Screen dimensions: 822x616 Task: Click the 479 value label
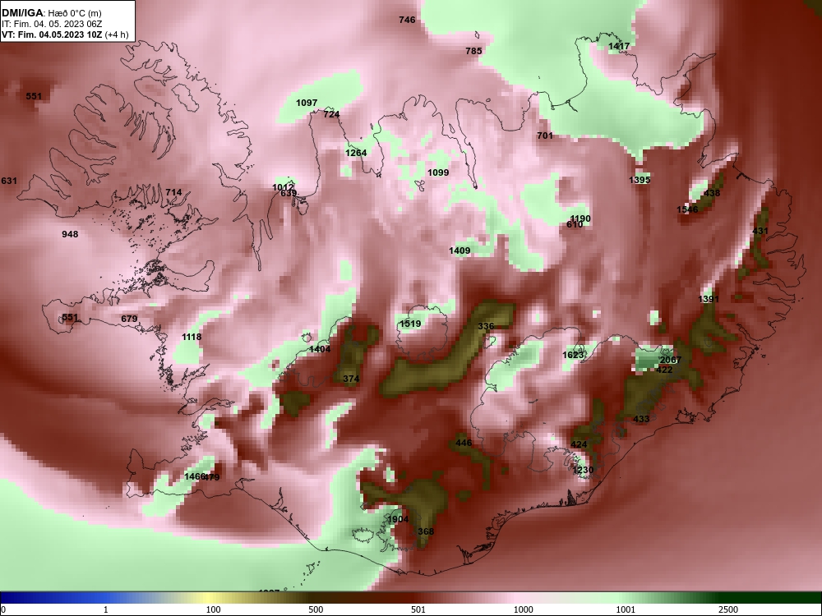[x=212, y=477]
